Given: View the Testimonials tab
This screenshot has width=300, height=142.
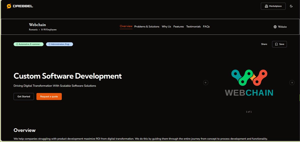Looking at the screenshot, I should coord(193,26).
